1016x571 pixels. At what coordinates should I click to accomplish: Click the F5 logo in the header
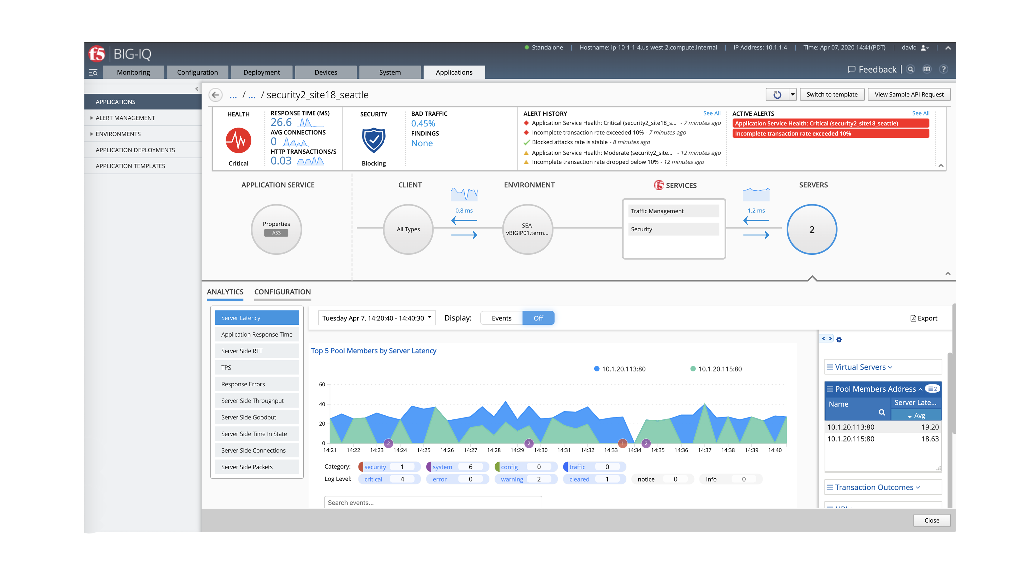[x=97, y=54]
